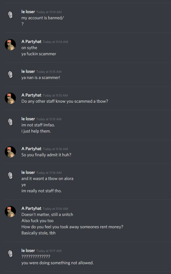Open 'le loser' profile from 11:15 'ya nan' message
171x274 pixels.
28,71
